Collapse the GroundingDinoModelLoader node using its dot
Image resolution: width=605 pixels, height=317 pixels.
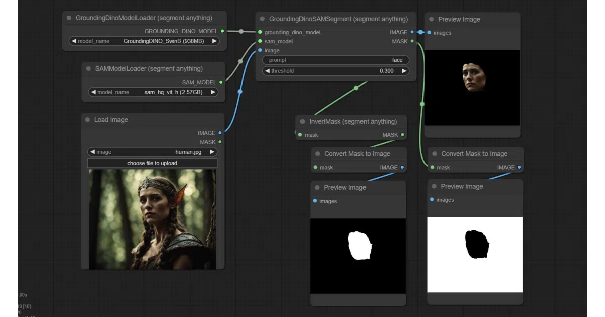pyautogui.click(x=69, y=18)
